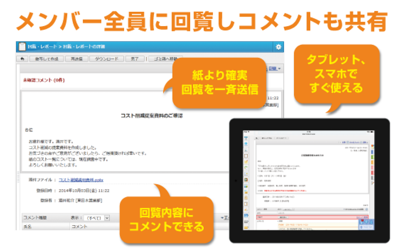404x252 pixels.
Task: Click the clipboard icon beside 回覧・レポート breadcrumb
Action: [x=22, y=47]
